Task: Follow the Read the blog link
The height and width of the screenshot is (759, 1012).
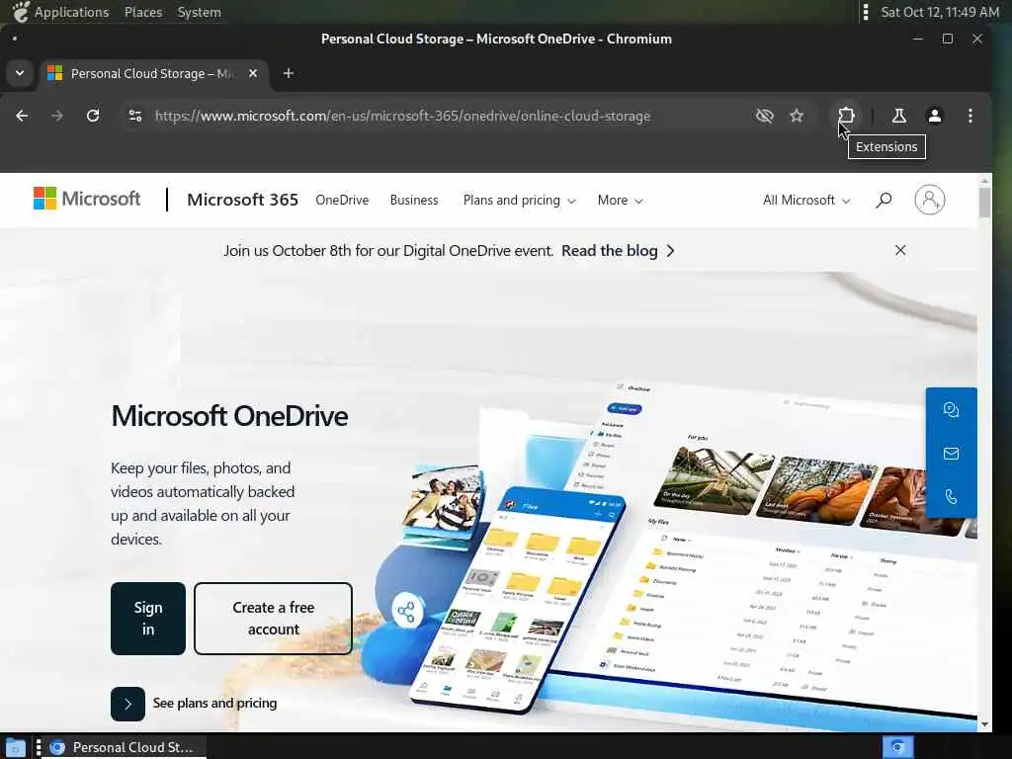Action: [618, 250]
